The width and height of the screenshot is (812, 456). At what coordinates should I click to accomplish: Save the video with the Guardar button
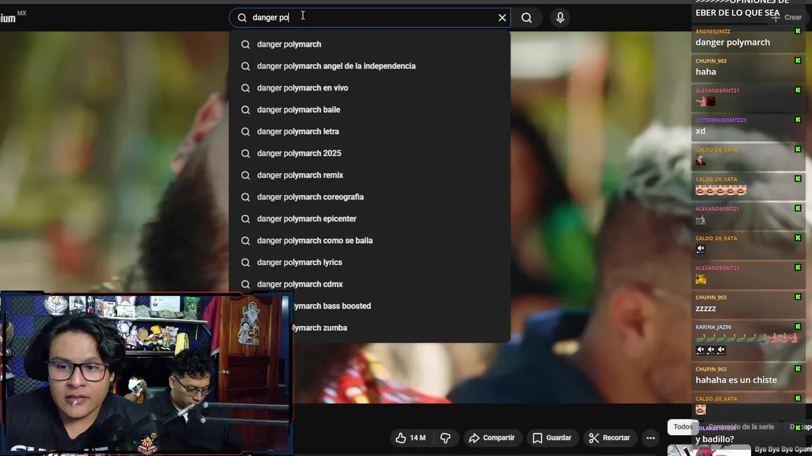click(x=552, y=438)
